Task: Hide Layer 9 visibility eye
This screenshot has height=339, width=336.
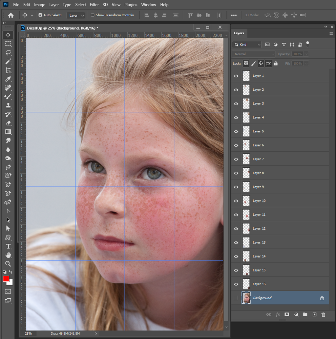Action: (x=236, y=187)
